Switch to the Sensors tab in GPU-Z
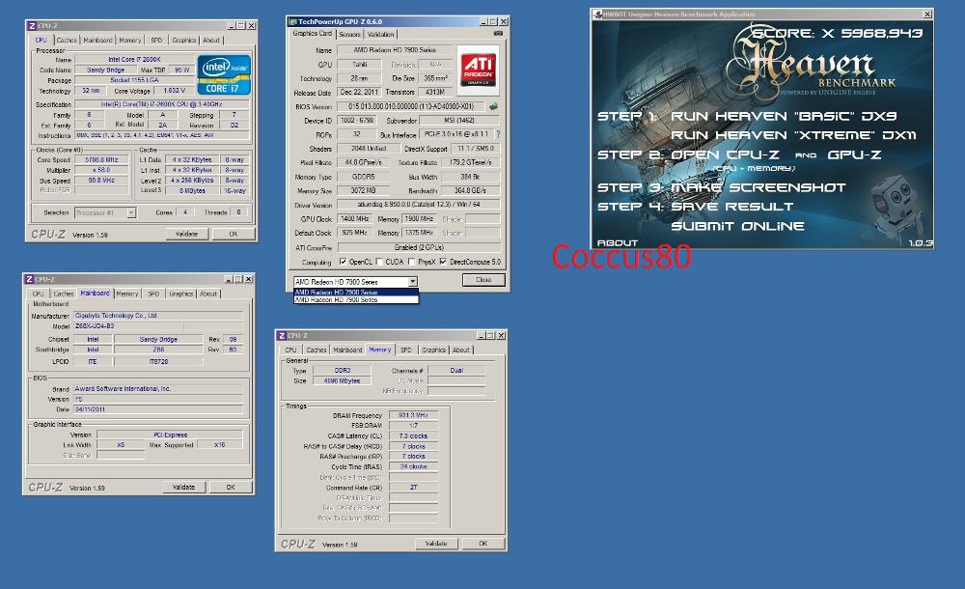 349,35
